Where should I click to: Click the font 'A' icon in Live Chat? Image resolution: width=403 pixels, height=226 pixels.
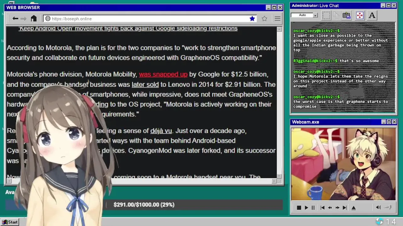pyautogui.click(x=372, y=15)
